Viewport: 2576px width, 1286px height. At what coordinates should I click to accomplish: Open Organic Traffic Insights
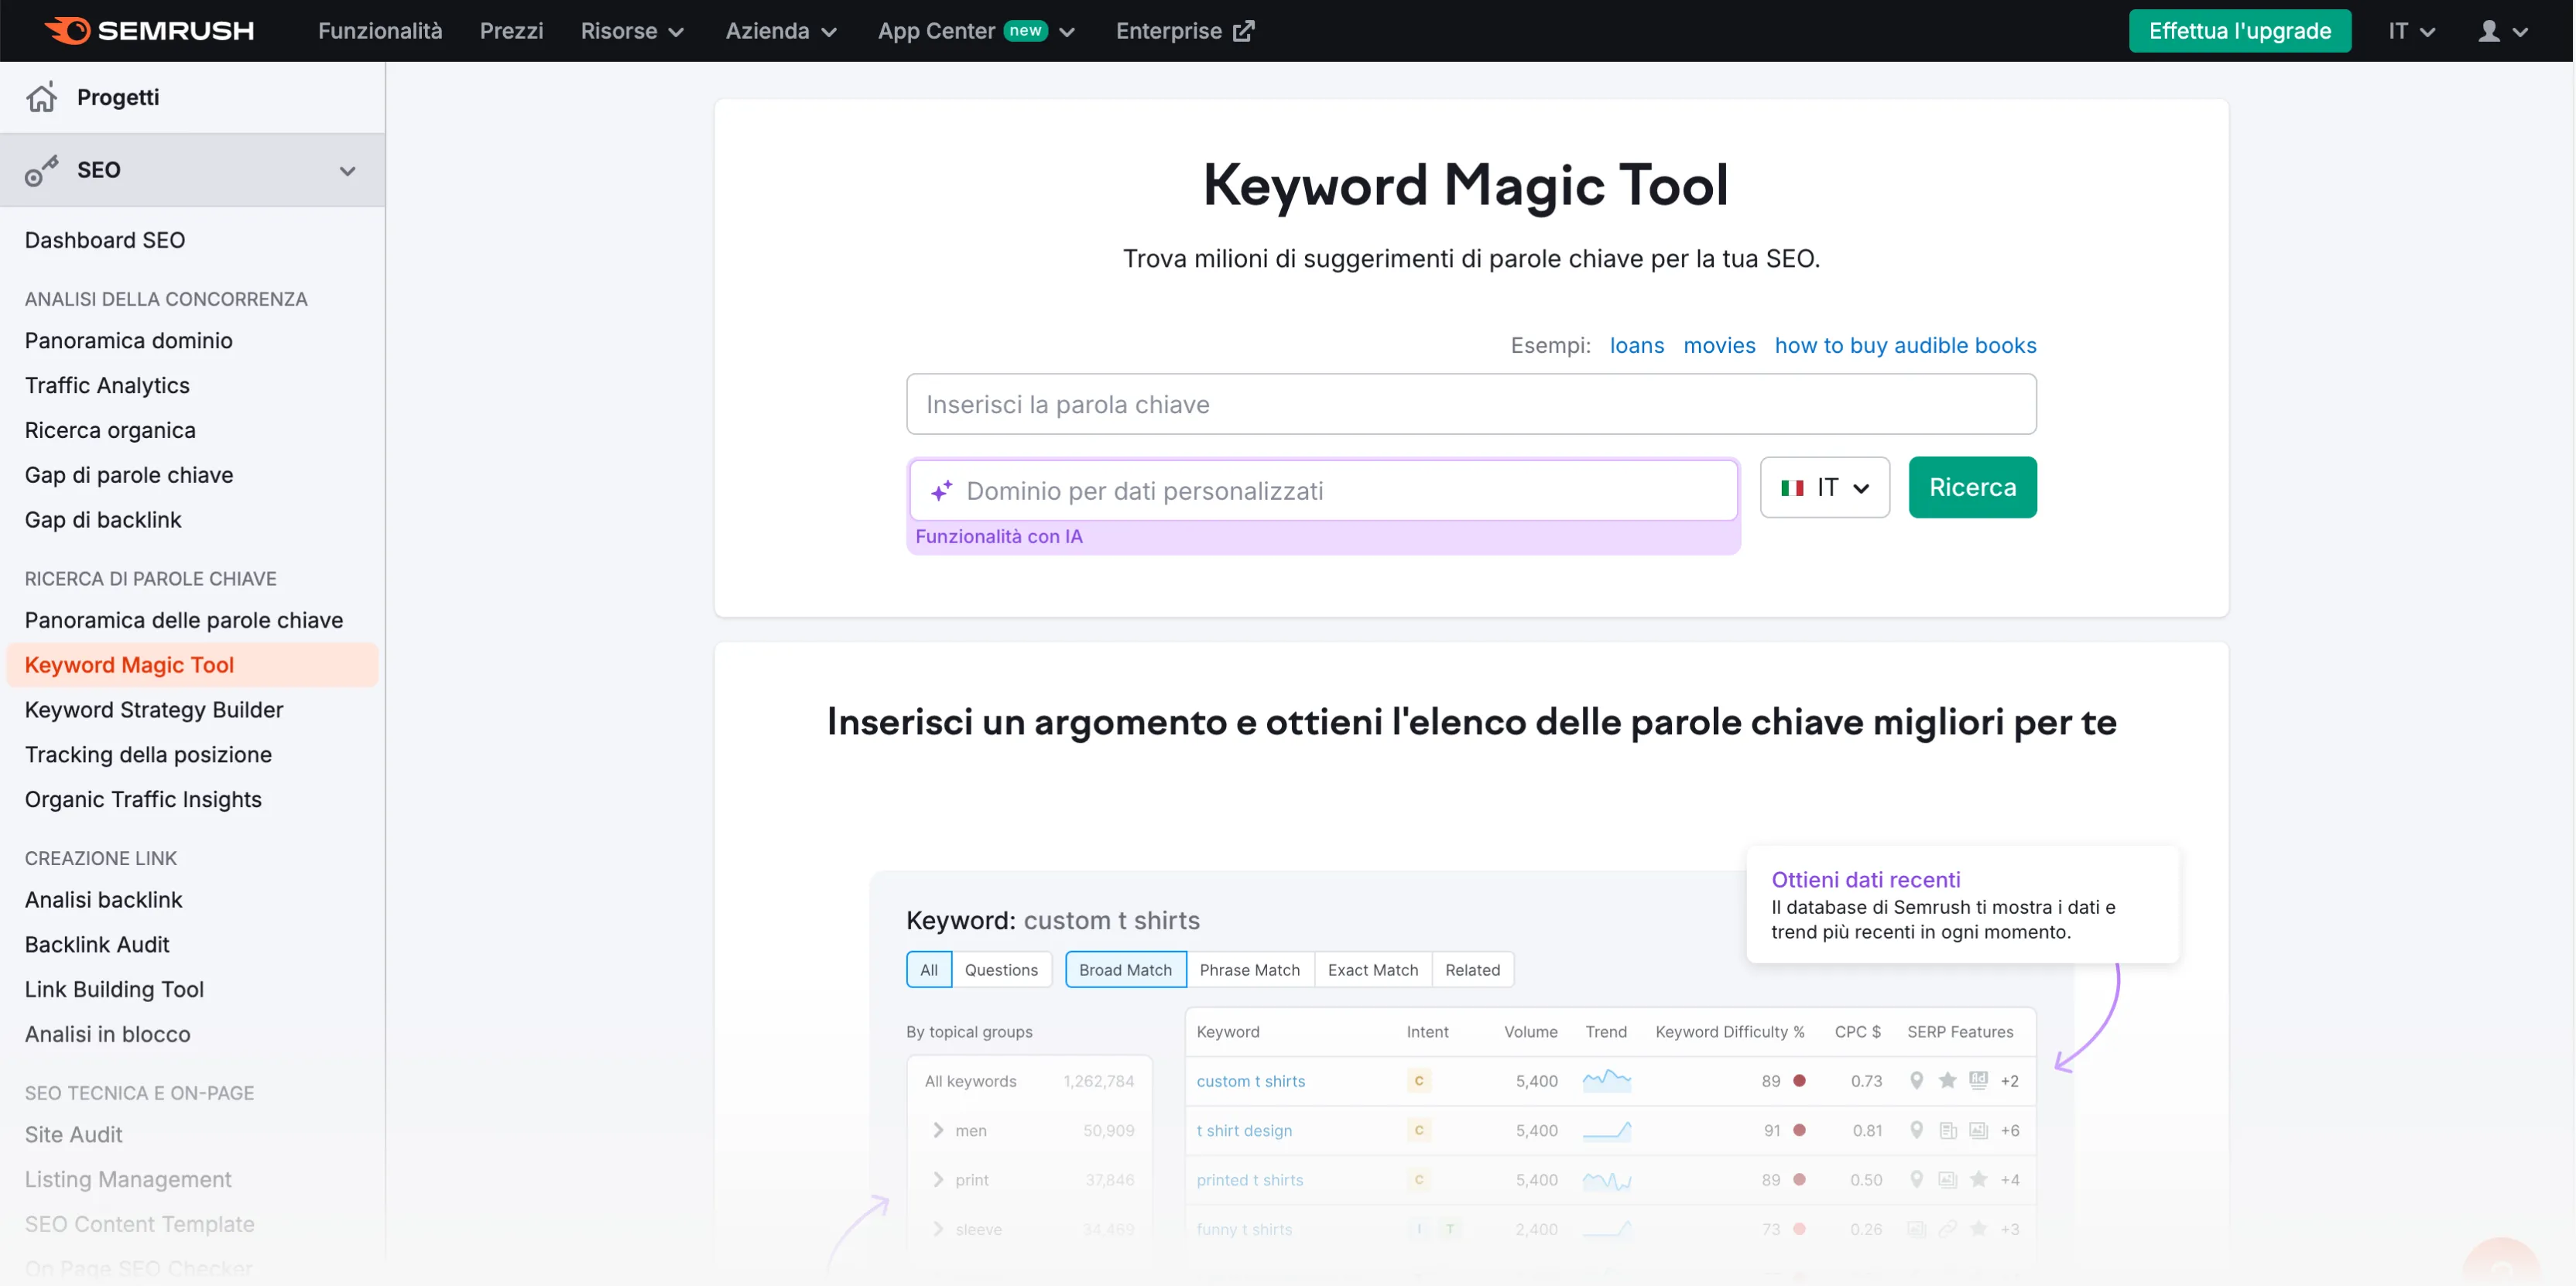click(x=143, y=800)
